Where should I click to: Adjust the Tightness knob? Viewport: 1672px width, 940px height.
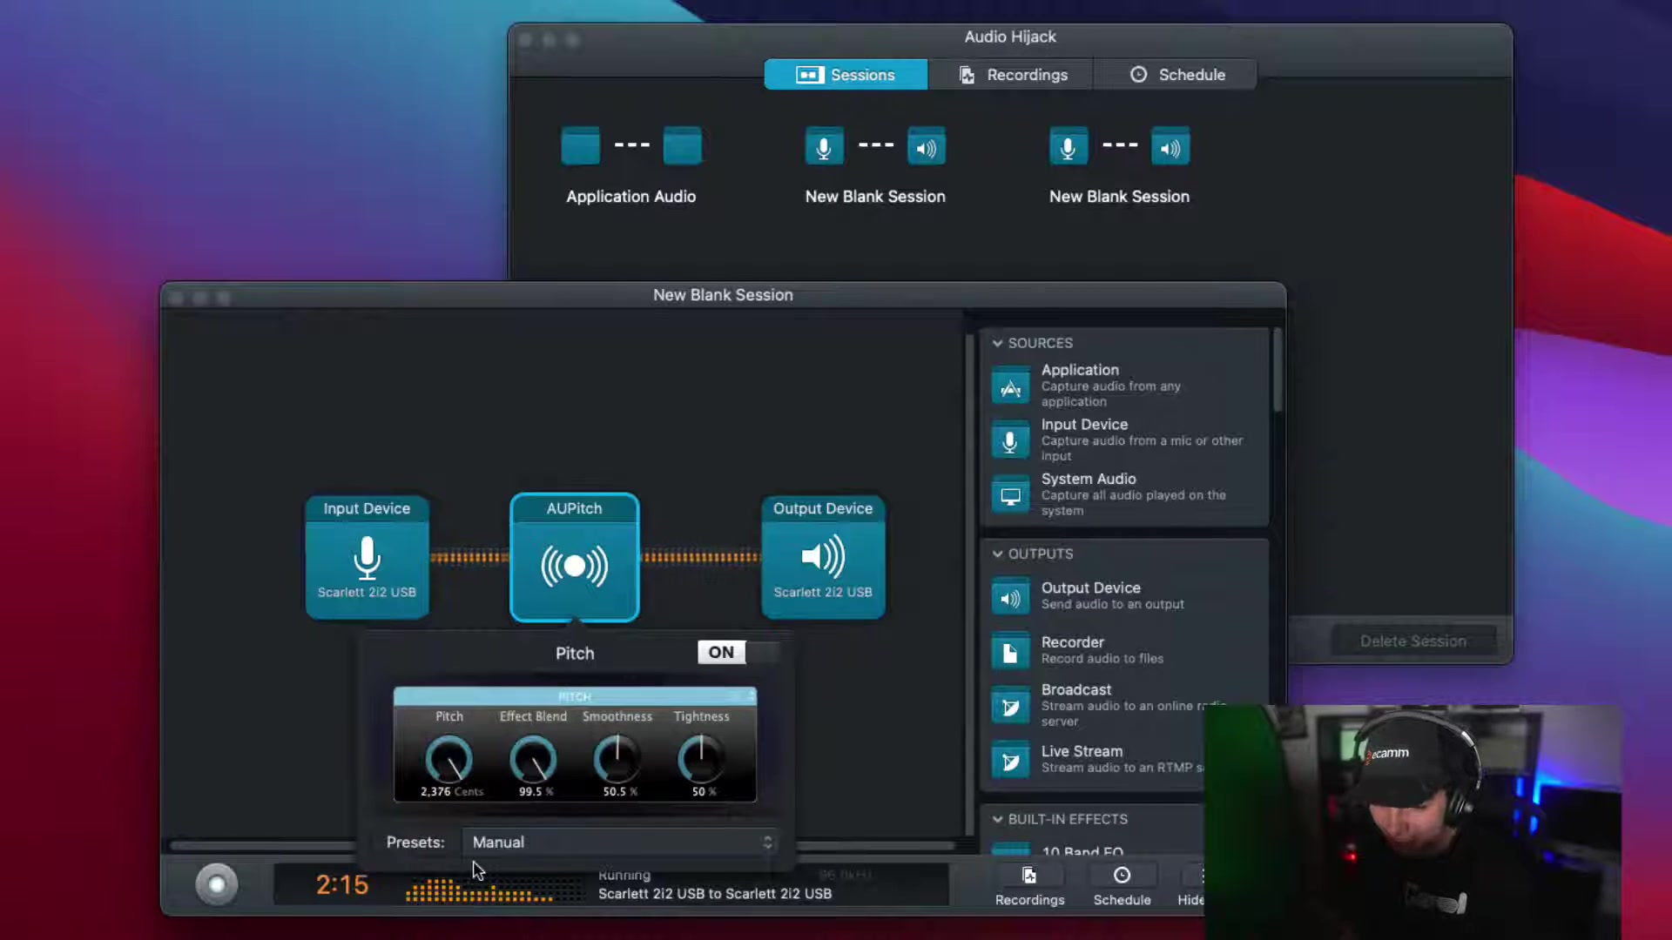point(701,759)
